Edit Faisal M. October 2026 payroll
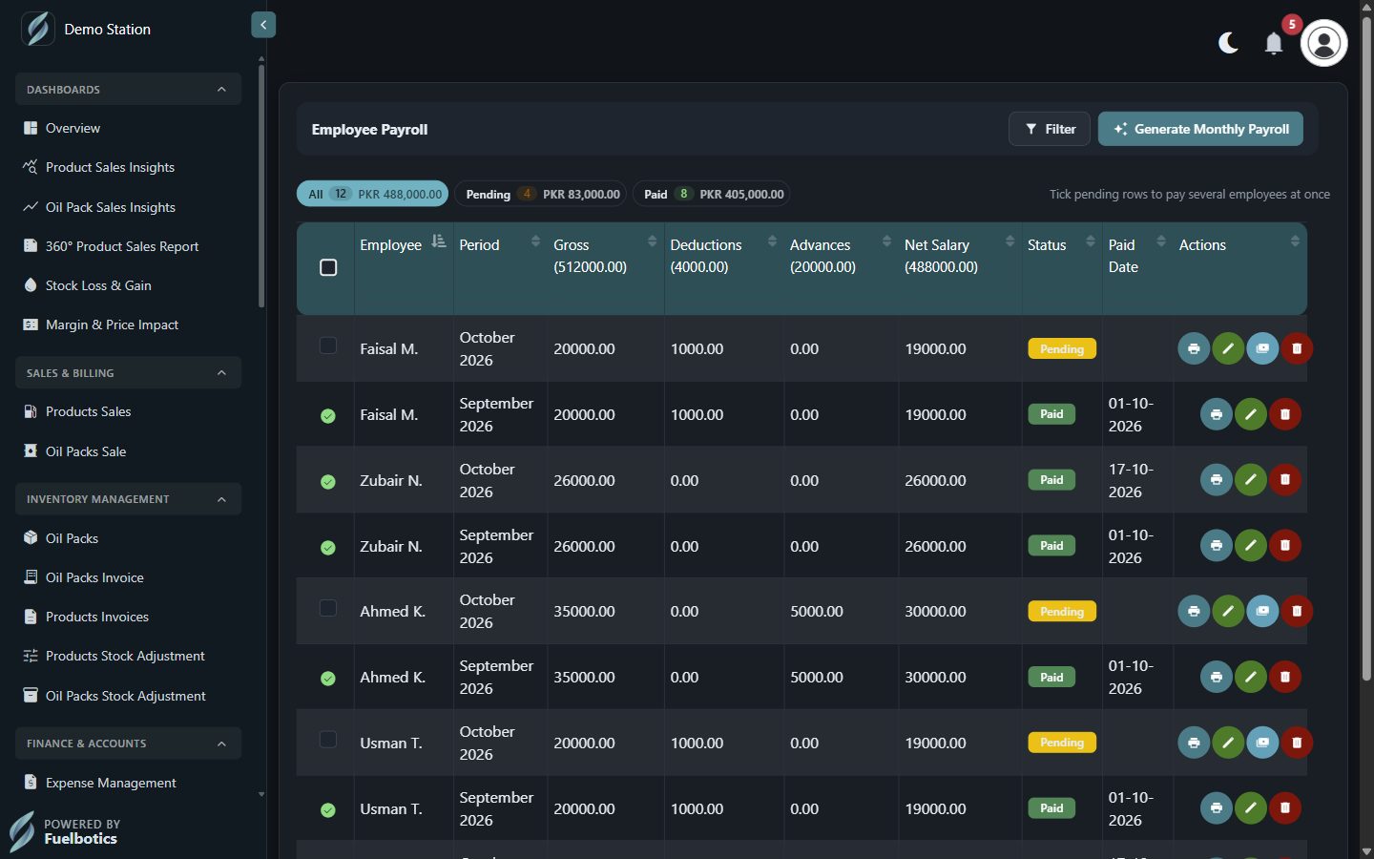Image resolution: width=1374 pixels, height=859 pixels. [x=1228, y=348]
